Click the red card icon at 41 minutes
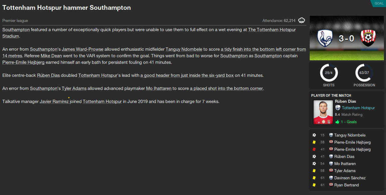Screen dimensions: 386x195 point(314,149)
